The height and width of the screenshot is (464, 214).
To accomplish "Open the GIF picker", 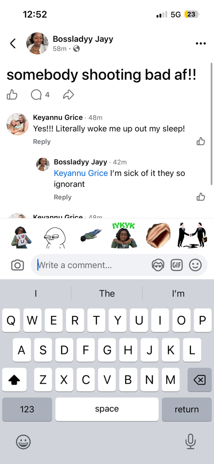I will [177, 265].
